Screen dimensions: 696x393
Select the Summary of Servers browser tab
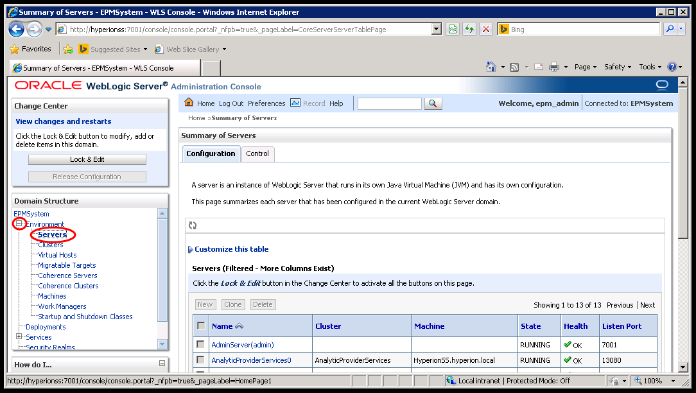105,68
